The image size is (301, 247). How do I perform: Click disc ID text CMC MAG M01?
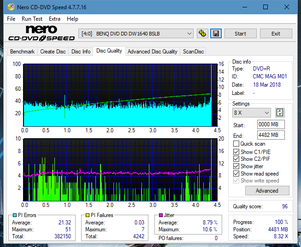[x=270, y=76]
